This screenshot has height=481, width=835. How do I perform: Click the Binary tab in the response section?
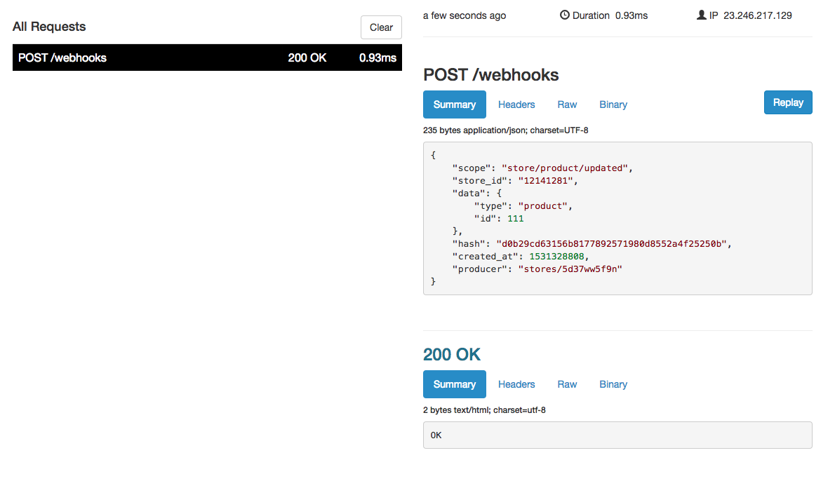pyautogui.click(x=613, y=384)
